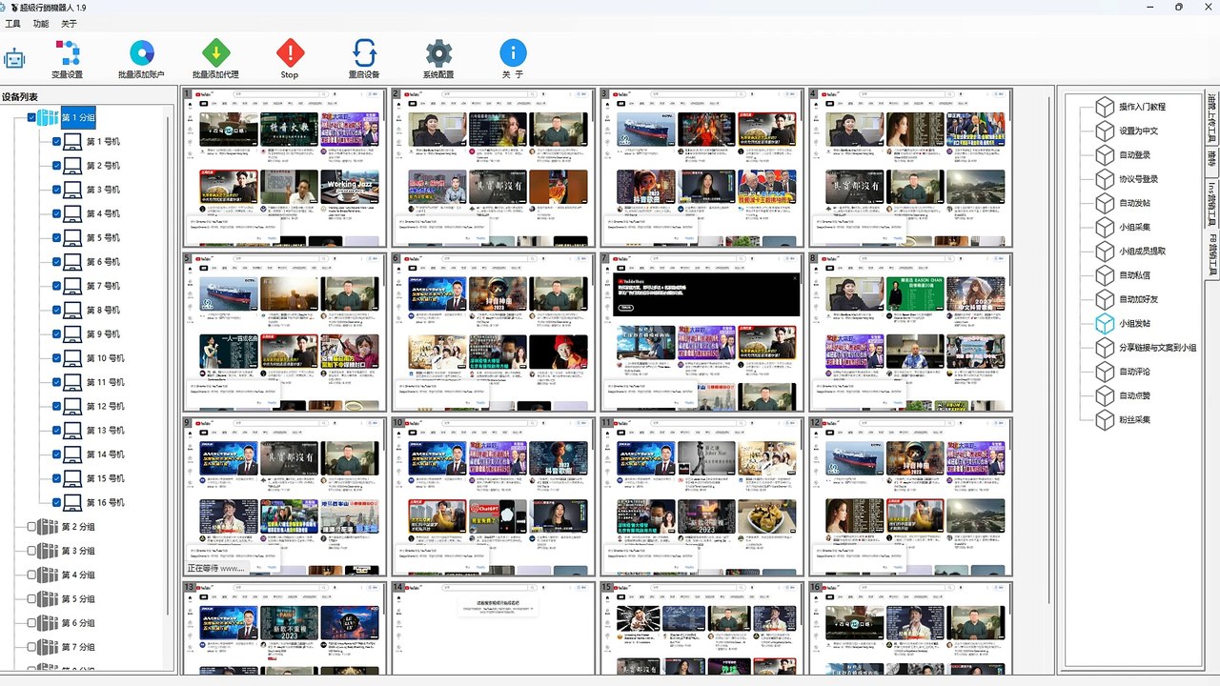
Task: Click the cube icon beside 自动发帖
Action: 1105,203
